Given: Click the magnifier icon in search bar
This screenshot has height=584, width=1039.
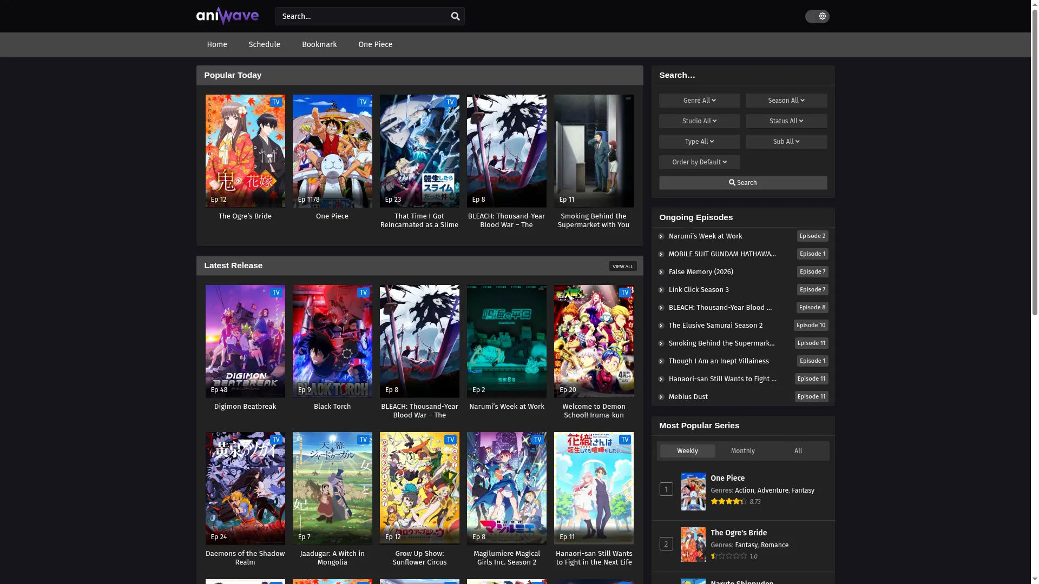Looking at the screenshot, I should coord(456,16).
